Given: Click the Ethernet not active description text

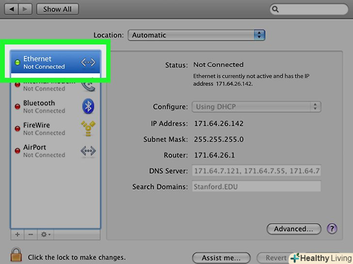Looking at the screenshot, I should [x=251, y=80].
